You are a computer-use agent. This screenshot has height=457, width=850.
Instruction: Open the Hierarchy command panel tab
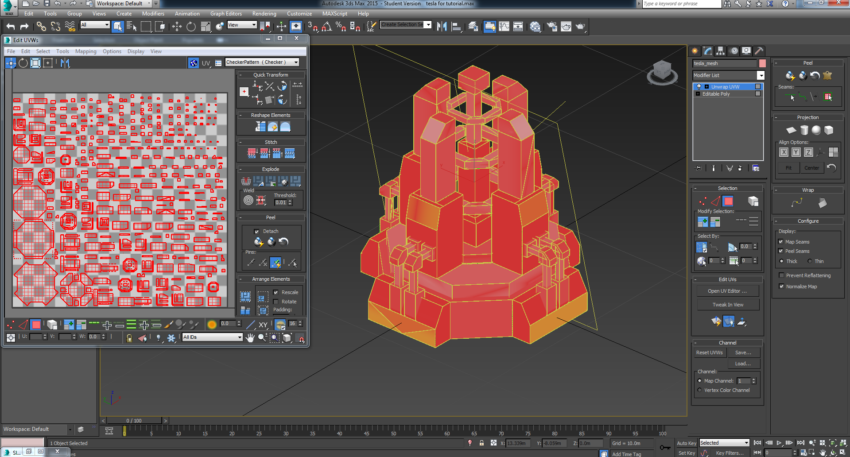click(x=720, y=51)
